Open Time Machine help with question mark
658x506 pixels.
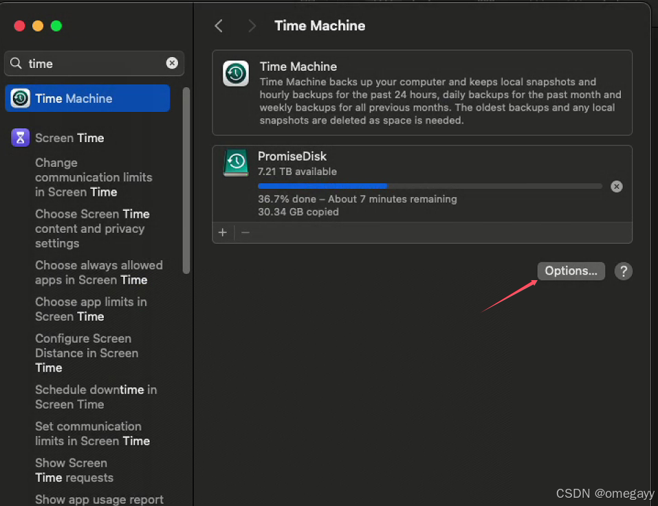[x=624, y=271]
